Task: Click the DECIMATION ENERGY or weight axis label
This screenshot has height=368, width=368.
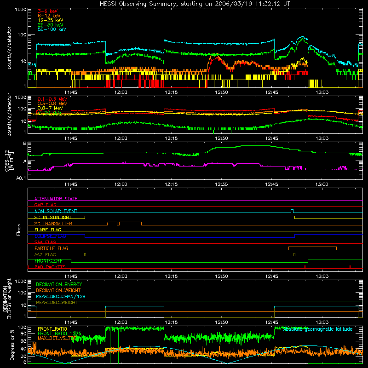Action: click(7, 299)
